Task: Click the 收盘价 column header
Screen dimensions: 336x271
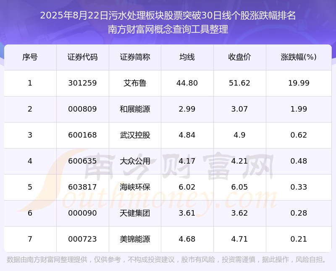Action: 239,57
